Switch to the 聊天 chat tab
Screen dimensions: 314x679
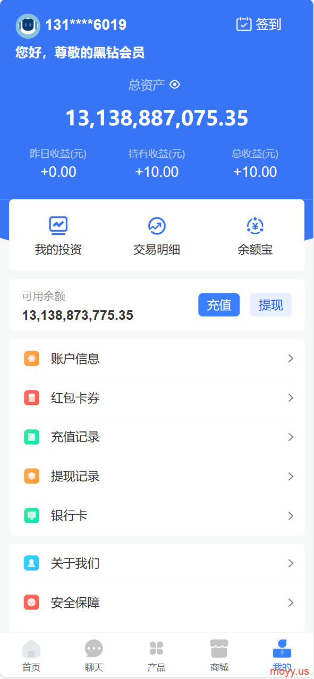click(94, 656)
